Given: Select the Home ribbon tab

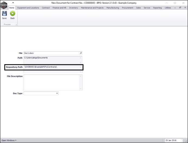Looking at the screenshot, I should [x=12, y=8].
